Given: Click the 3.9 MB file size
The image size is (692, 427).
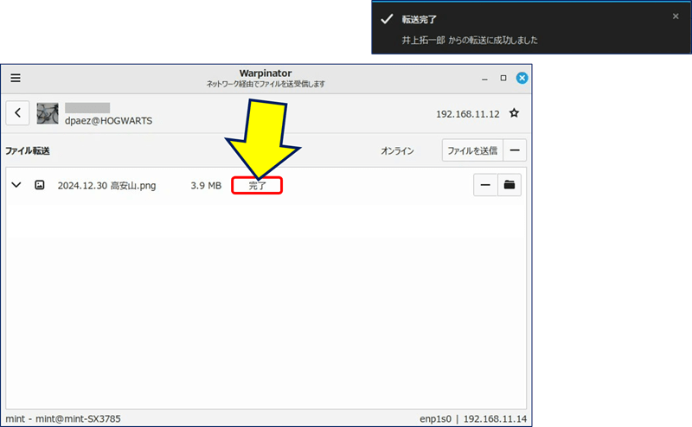Looking at the screenshot, I should tap(206, 186).
